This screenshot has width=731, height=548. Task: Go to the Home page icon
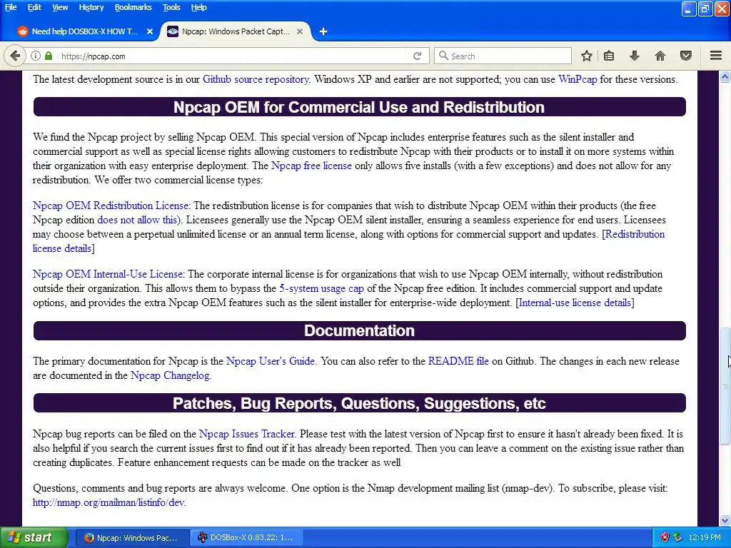click(660, 56)
